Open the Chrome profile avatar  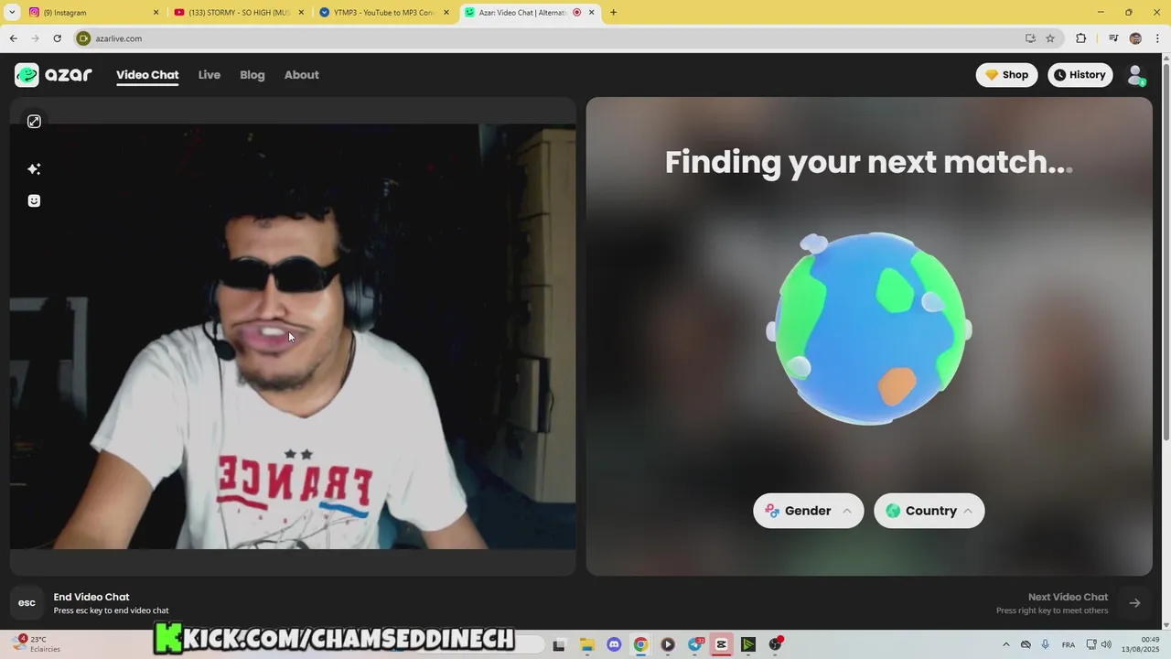coord(1135,38)
